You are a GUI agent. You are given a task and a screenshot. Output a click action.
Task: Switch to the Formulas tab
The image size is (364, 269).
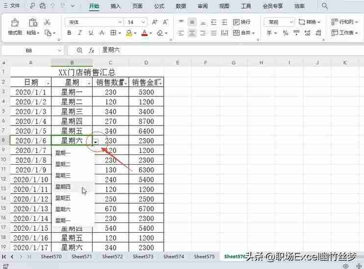(159, 6)
